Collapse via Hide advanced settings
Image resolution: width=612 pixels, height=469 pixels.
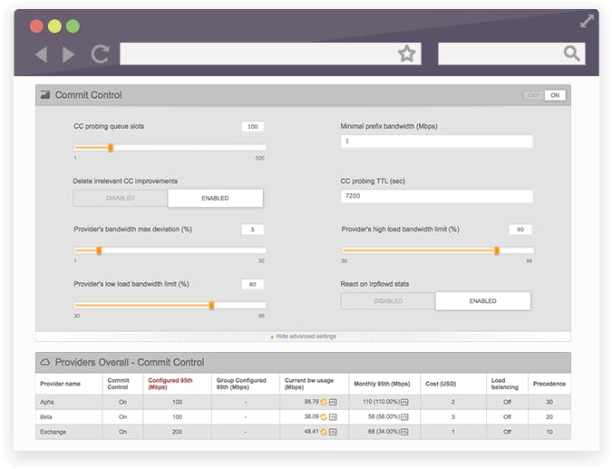point(303,337)
